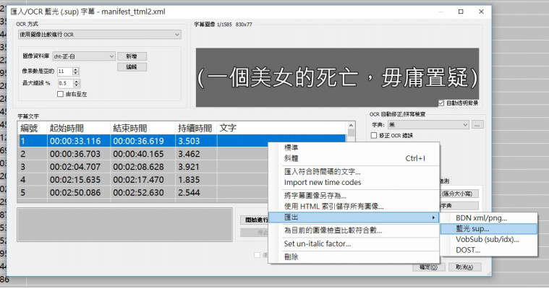
Task: Open the 字典 dictionary dropdown
Action: click(428, 124)
